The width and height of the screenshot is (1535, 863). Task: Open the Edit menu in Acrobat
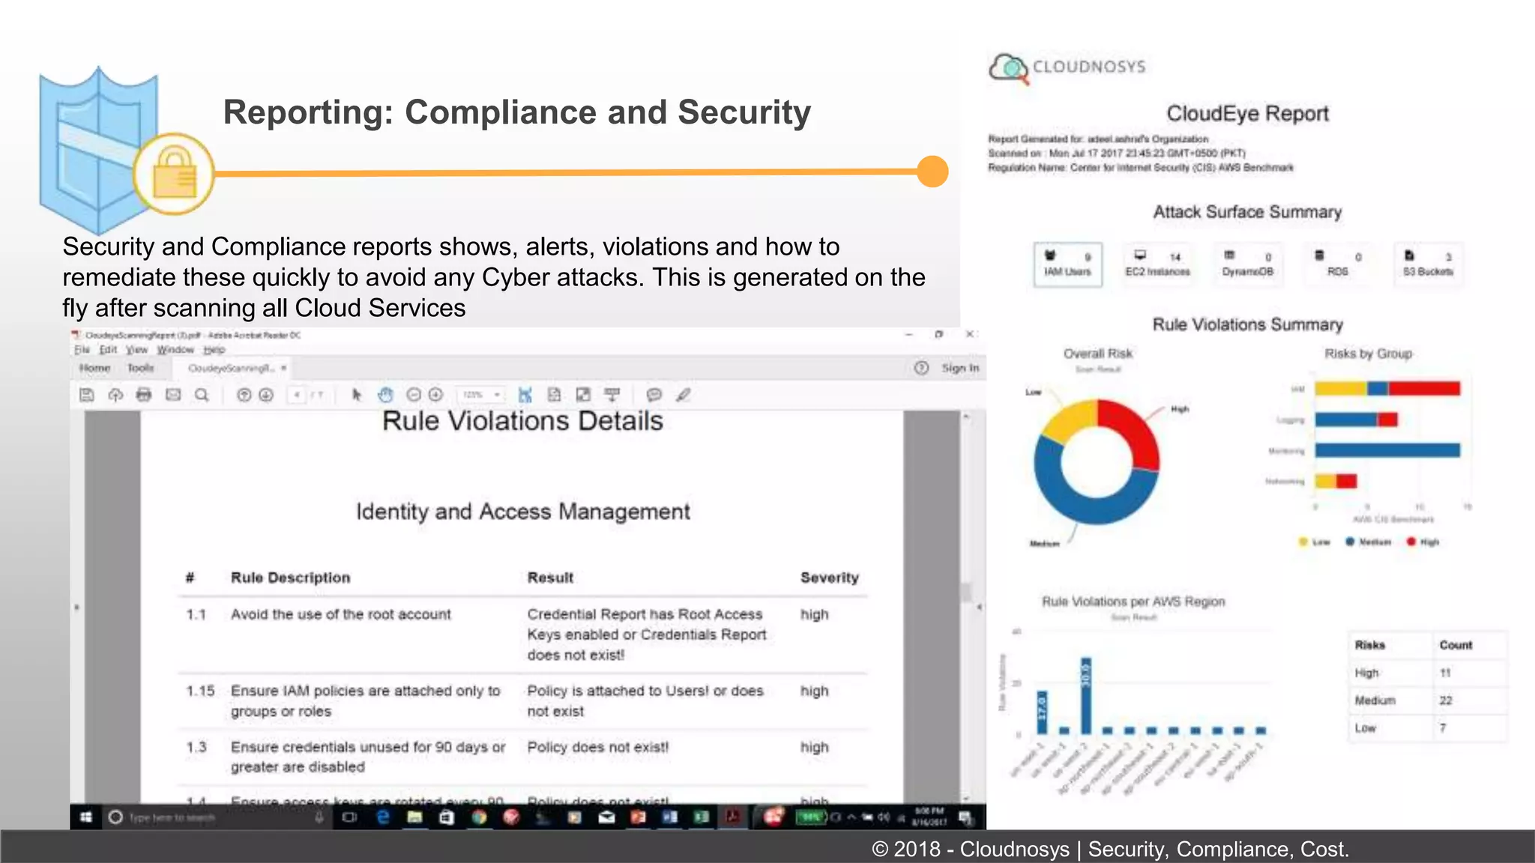coord(109,350)
